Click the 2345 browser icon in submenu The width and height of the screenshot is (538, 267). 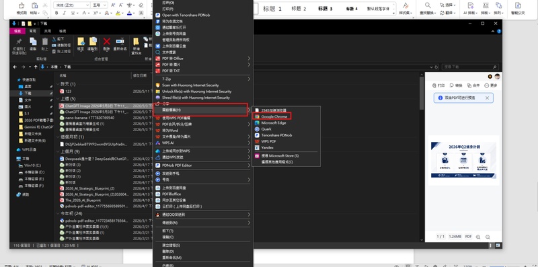pos(257,110)
